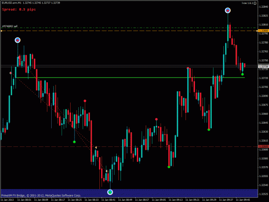This screenshot has height=202, width=269.
Task: Click the '11 Jan 08:57' time label
Action: (x=142, y=200)
